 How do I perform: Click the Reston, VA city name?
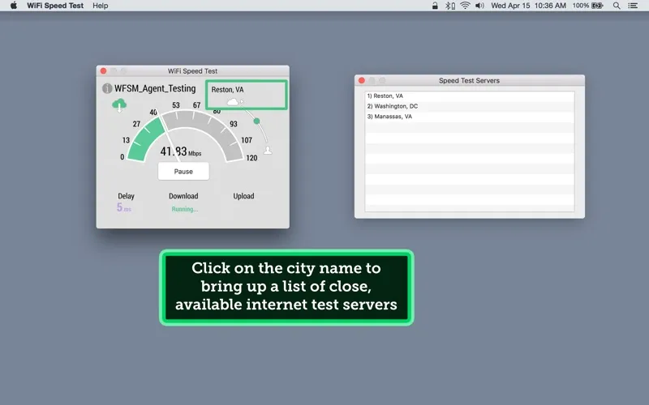point(228,90)
